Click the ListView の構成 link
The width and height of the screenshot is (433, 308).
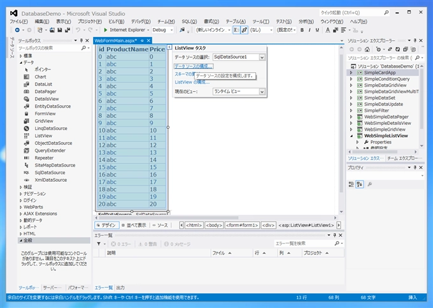pos(192,82)
